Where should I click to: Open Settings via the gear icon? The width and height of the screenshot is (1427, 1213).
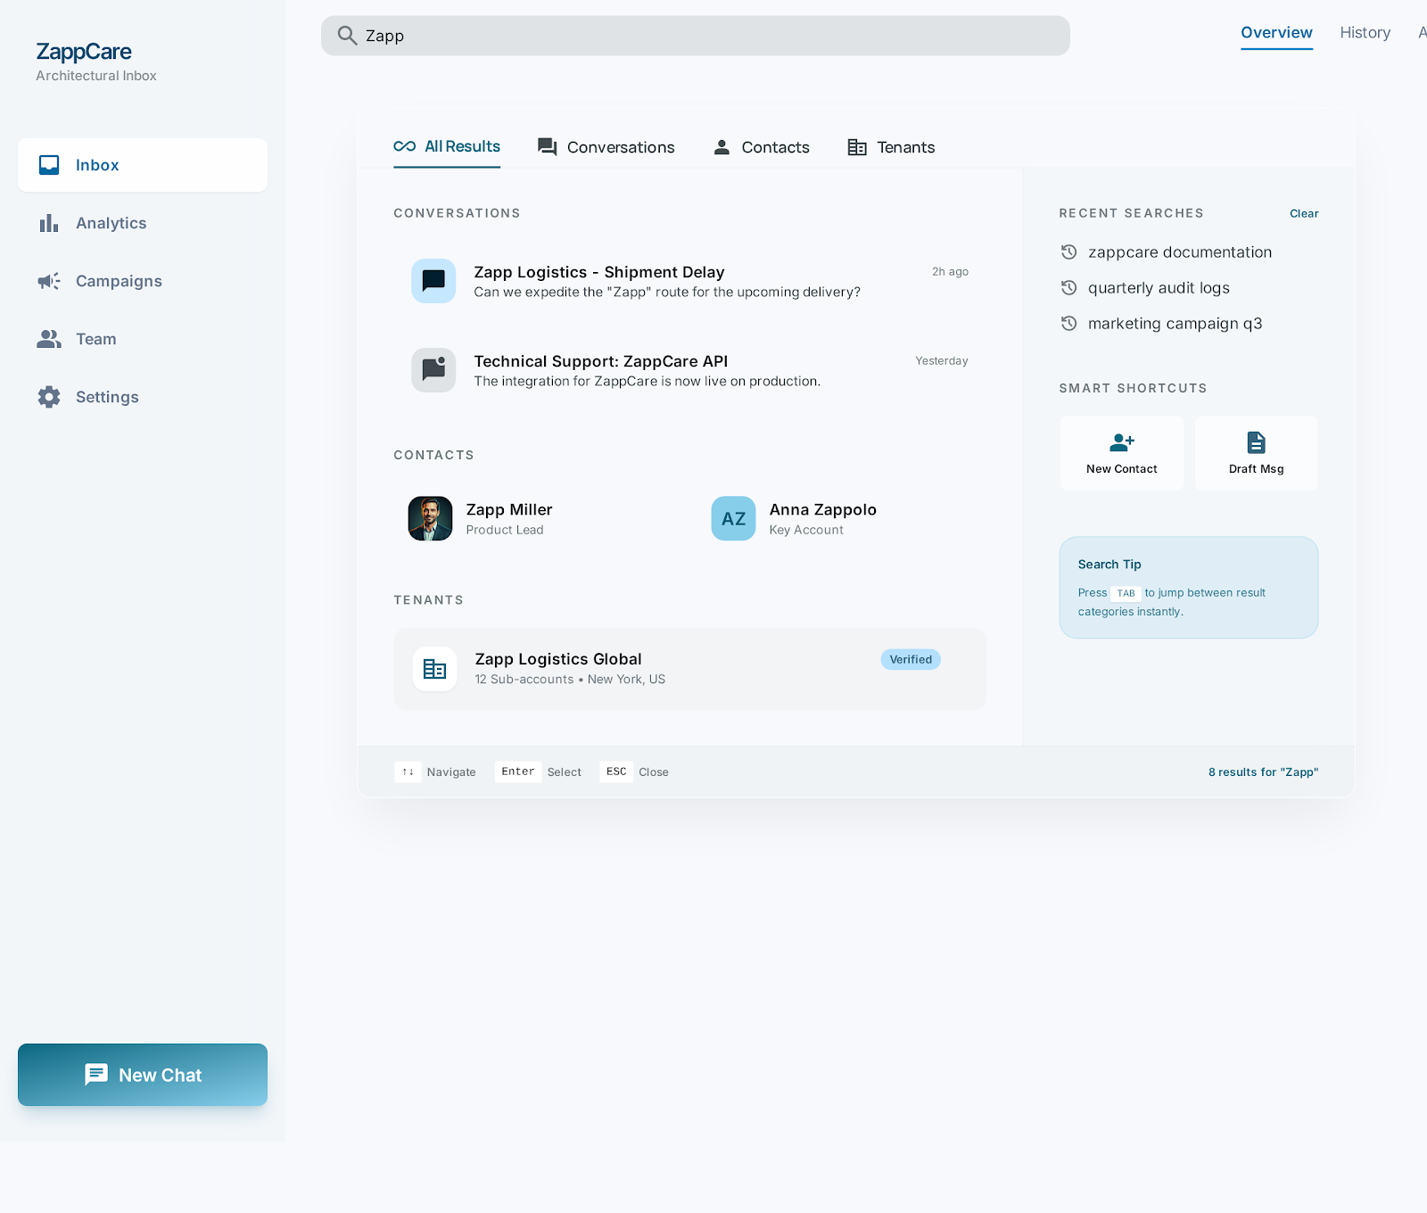point(49,397)
